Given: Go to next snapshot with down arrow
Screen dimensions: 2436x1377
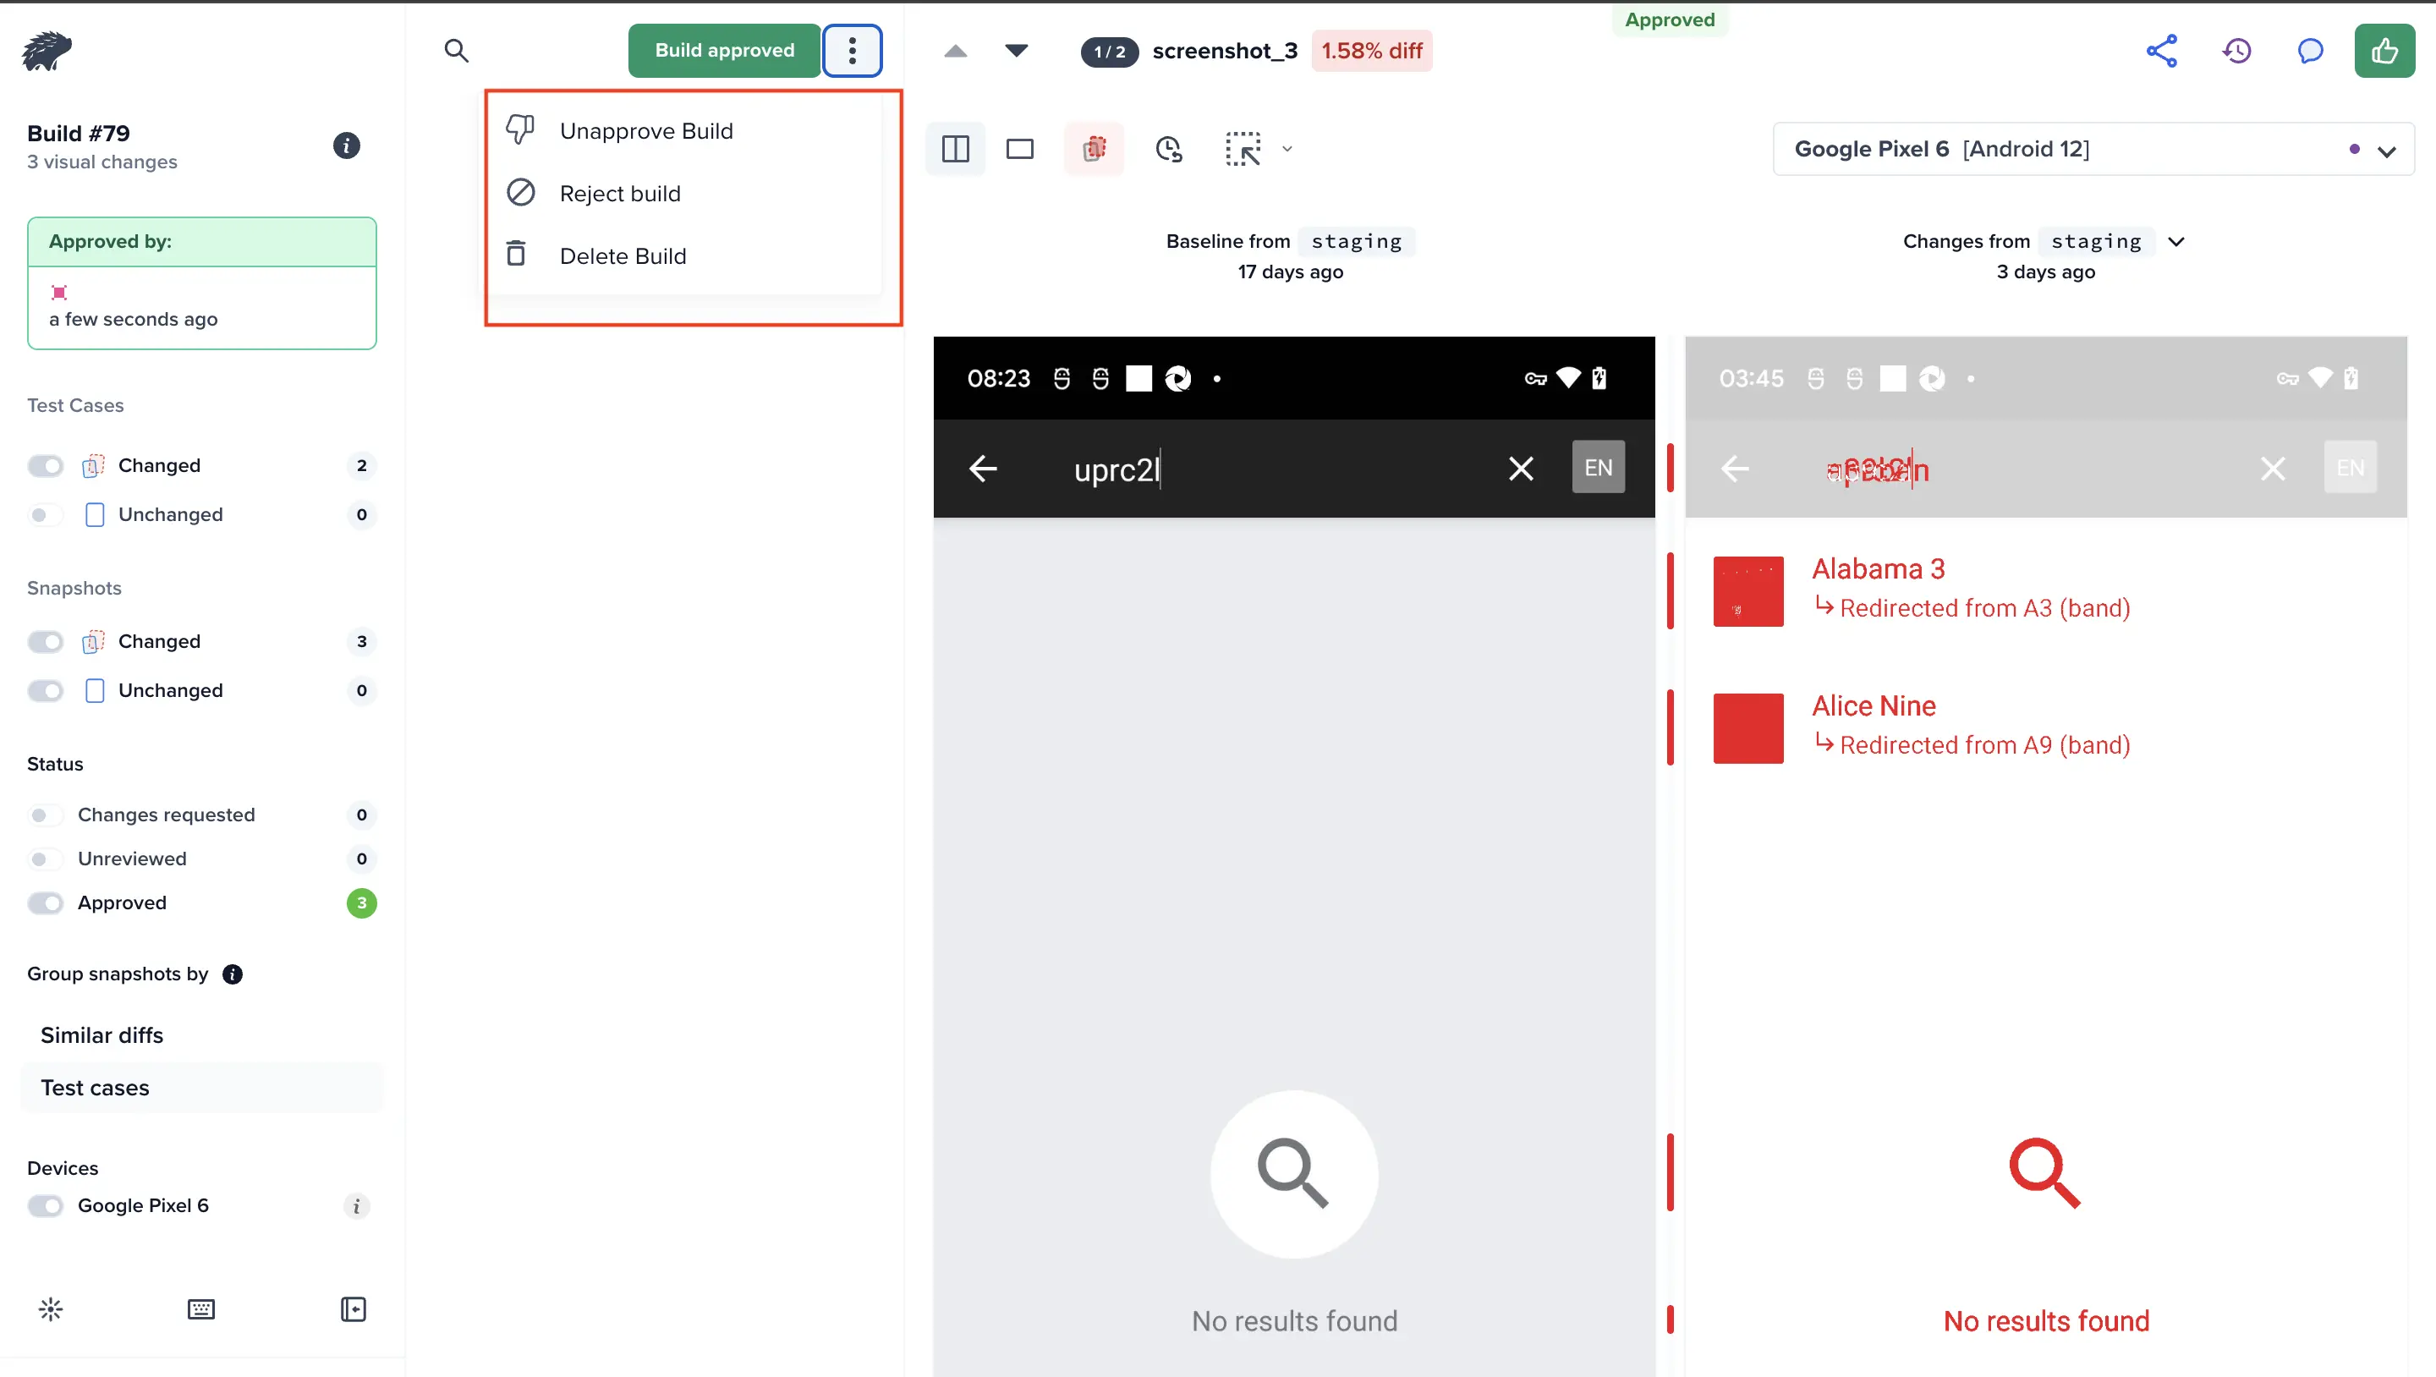Looking at the screenshot, I should [x=1017, y=51].
